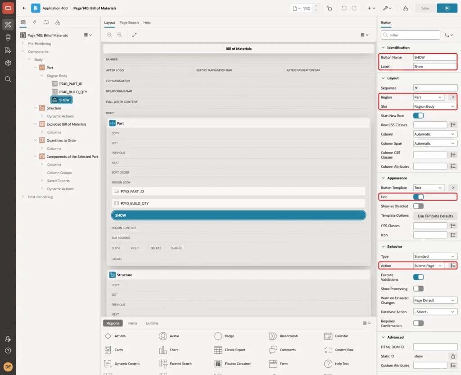The height and width of the screenshot is (375, 461).
Task: Click the Button Name input field
Action: (435, 57)
